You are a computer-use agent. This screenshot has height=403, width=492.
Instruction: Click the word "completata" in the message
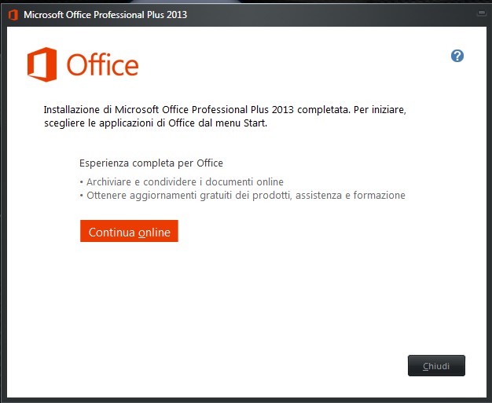point(324,110)
